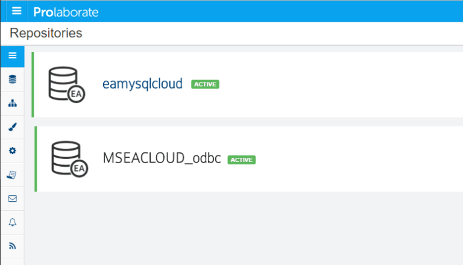Image resolution: width=463 pixels, height=265 pixels.
Task: Open the MSEACLOUD_odbc repository
Action: pos(162,158)
